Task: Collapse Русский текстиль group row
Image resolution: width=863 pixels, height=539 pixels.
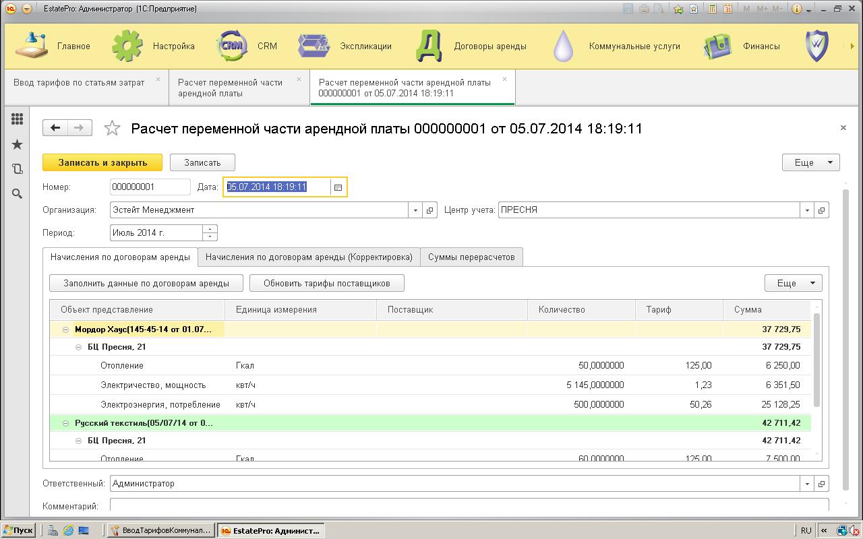Action: pyautogui.click(x=65, y=423)
